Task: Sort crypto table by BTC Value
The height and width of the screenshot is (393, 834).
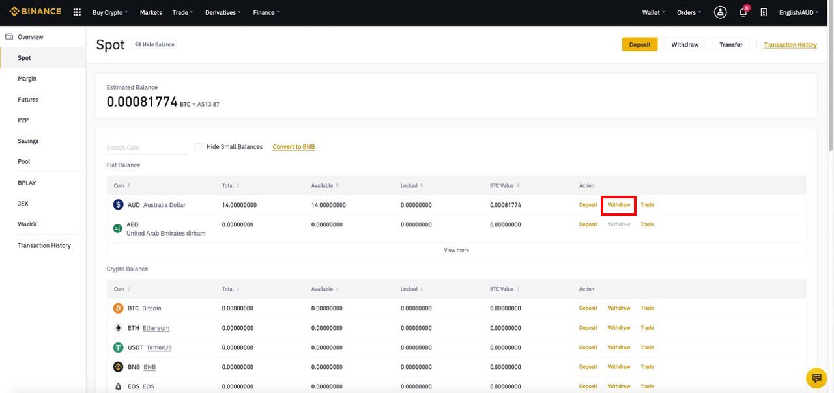Action: (505, 289)
